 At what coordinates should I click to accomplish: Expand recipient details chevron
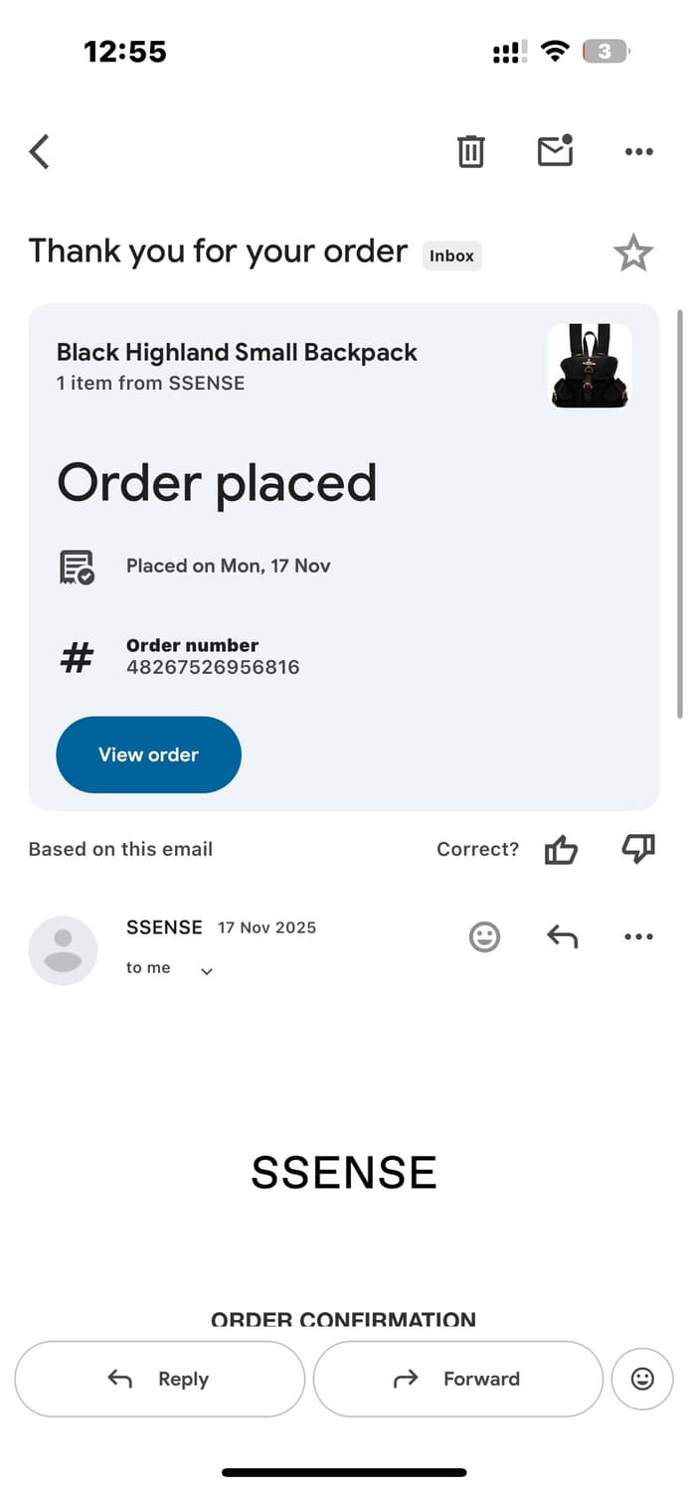207,971
